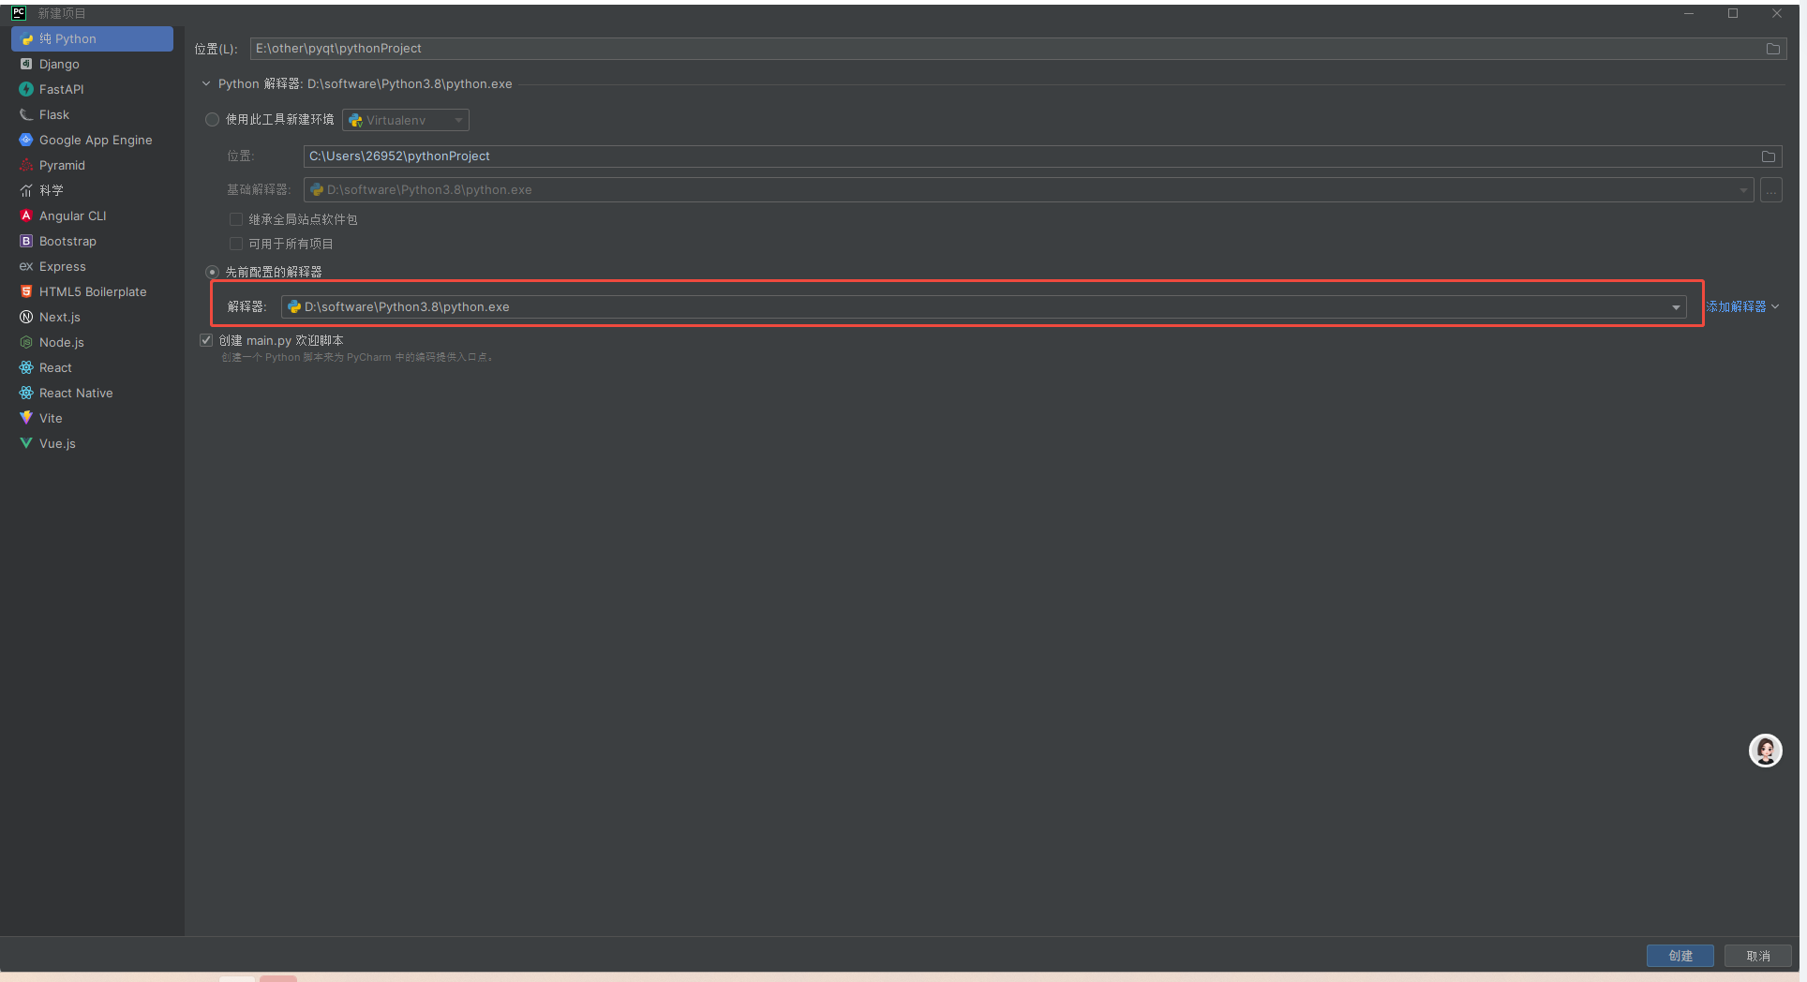Click the floating avatar assistant icon
The image size is (1807, 982).
click(1765, 751)
